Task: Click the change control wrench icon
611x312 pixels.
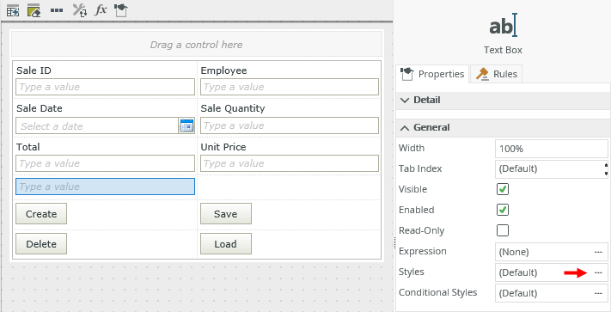Action: (80, 10)
